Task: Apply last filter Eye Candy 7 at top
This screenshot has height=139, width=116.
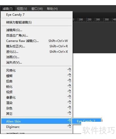Action: pyautogui.click(x=37, y=15)
